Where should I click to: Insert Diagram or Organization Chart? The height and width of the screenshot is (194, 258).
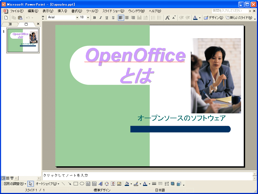(x=107, y=184)
